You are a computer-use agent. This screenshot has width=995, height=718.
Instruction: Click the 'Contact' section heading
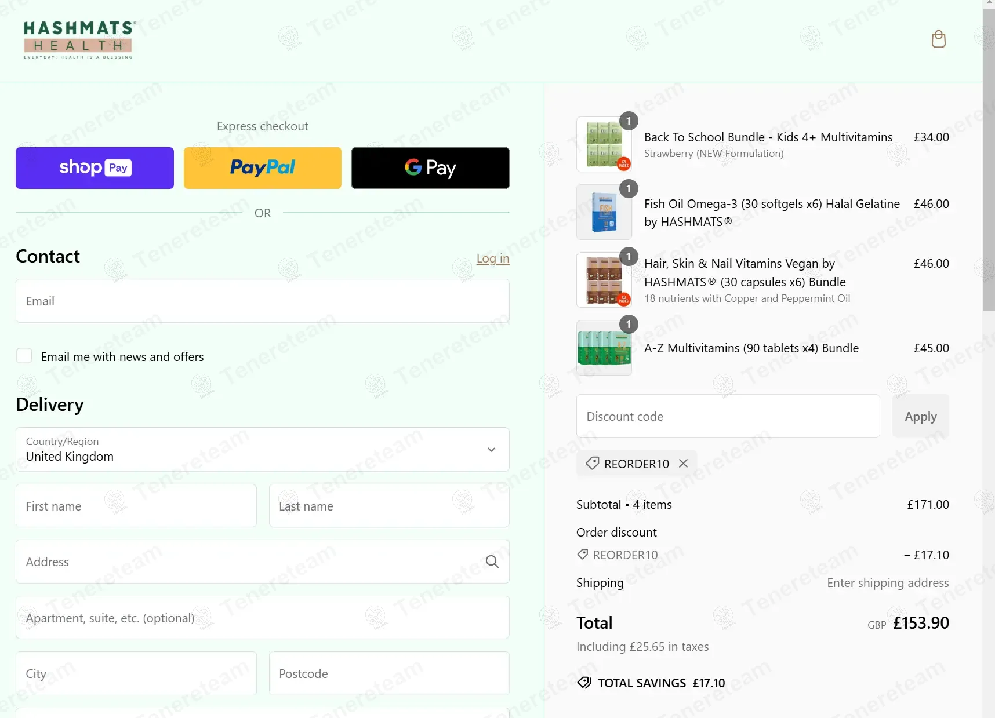click(48, 256)
